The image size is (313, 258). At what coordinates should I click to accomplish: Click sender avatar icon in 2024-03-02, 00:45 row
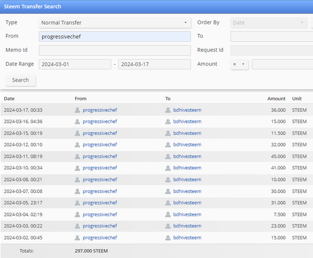tap(77, 237)
